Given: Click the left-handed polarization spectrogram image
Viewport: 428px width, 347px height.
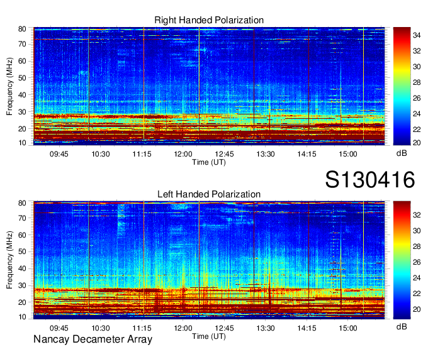Looking at the screenshot, I should point(209,260).
